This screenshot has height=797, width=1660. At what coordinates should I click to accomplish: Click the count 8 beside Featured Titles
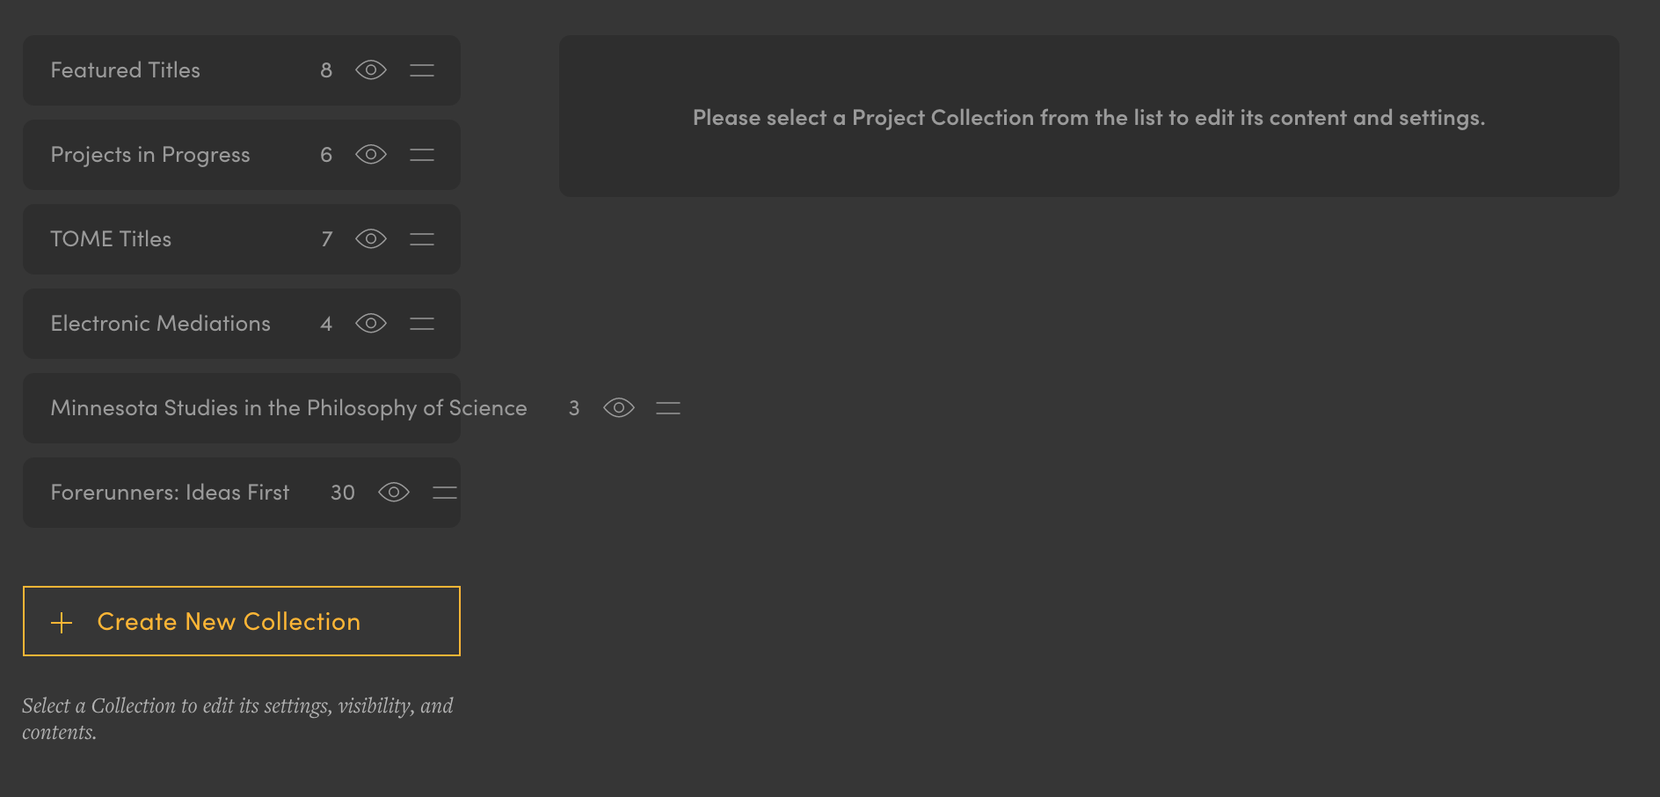coord(326,70)
